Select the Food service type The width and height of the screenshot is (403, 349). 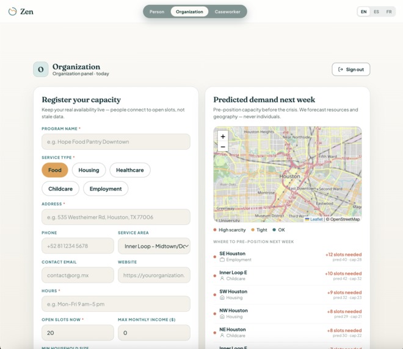click(55, 170)
